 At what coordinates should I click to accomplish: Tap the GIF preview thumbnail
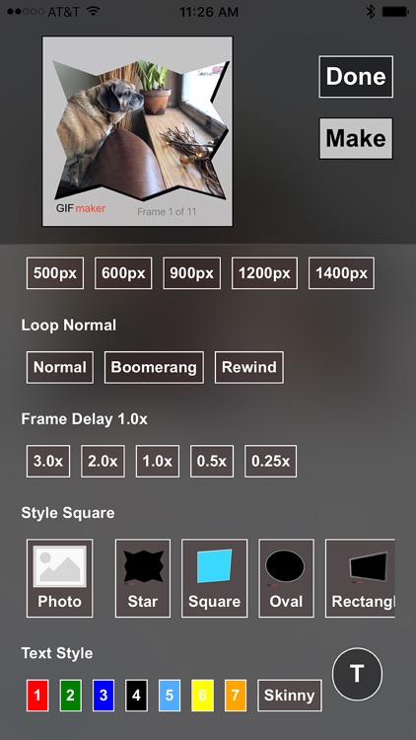[x=137, y=131]
